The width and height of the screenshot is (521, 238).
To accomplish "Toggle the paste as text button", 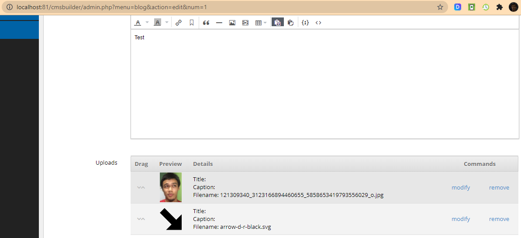I will coord(277,23).
